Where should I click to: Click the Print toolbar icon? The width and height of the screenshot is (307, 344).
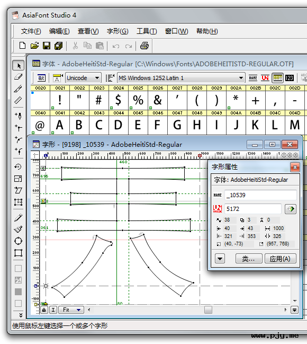click(x=145, y=46)
